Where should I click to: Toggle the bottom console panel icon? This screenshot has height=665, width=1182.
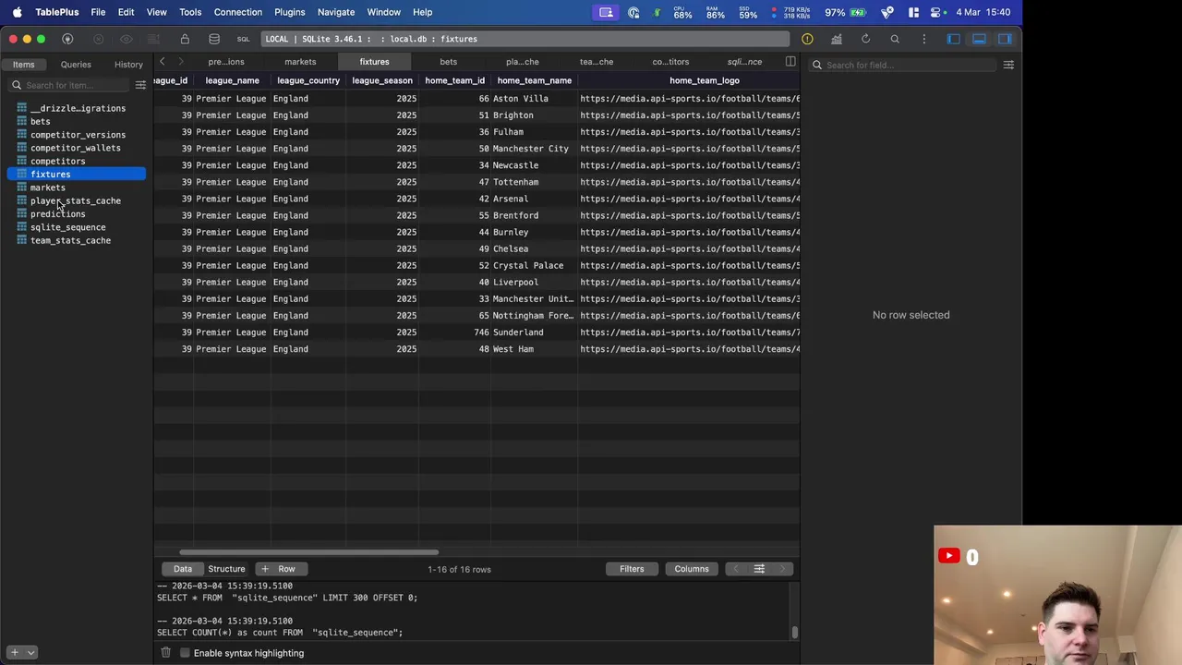pyautogui.click(x=979, y=39)
